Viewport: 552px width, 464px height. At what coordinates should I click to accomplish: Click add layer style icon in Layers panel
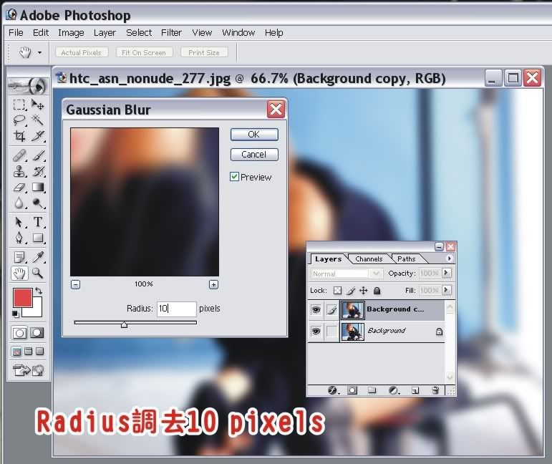(332, 390)
